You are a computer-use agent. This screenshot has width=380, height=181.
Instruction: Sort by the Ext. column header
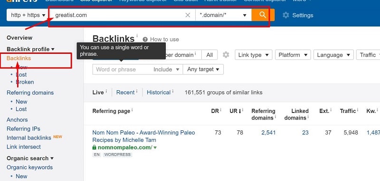coord(324,111)
